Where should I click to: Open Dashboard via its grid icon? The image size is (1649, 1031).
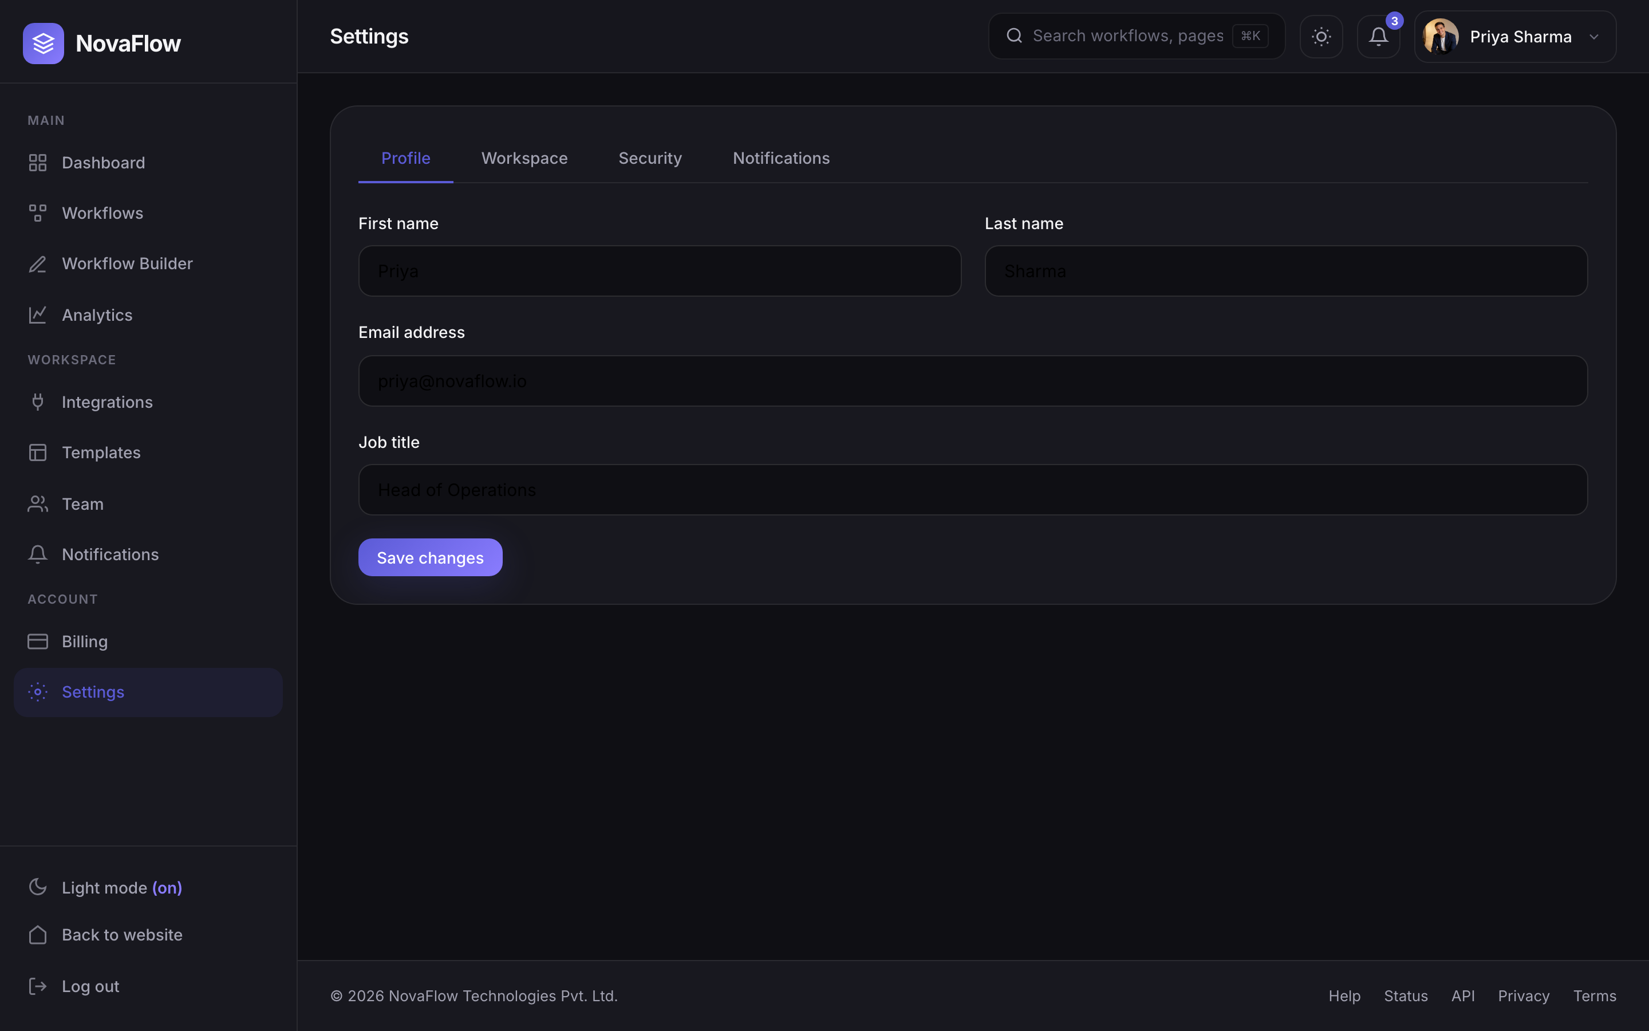point(37,163)
